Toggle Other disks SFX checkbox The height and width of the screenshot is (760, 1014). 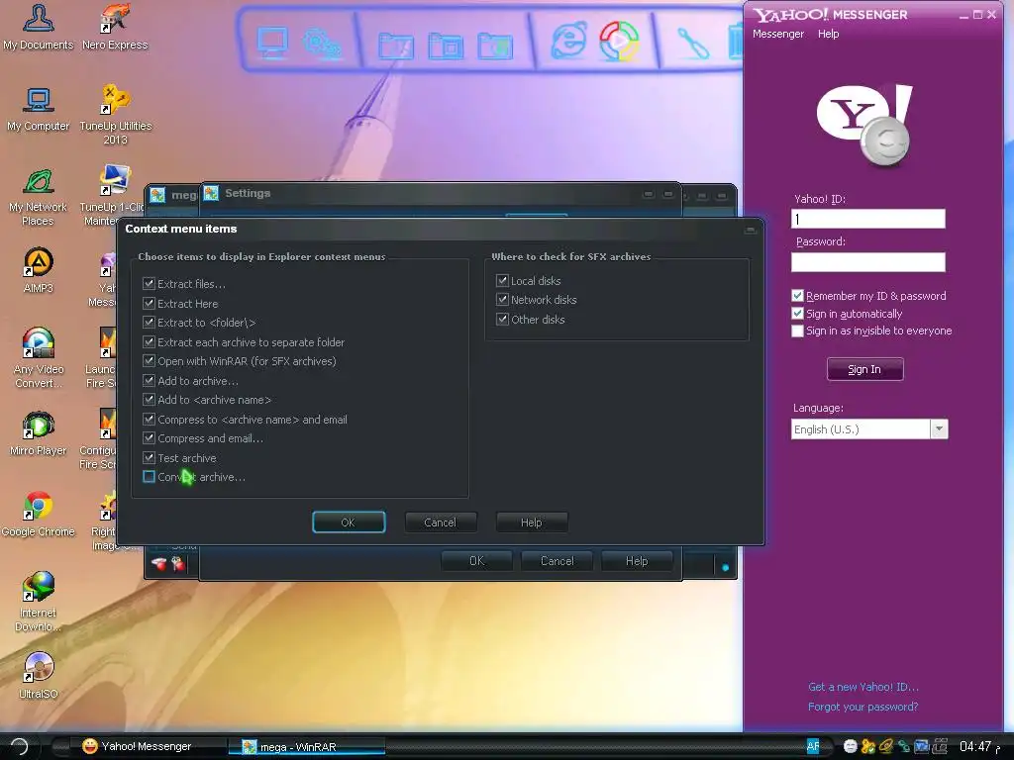click(502, 320)
